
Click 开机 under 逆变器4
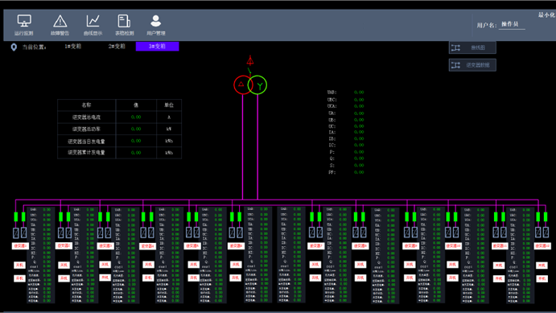pyautogui.click(x=148, y=278)
